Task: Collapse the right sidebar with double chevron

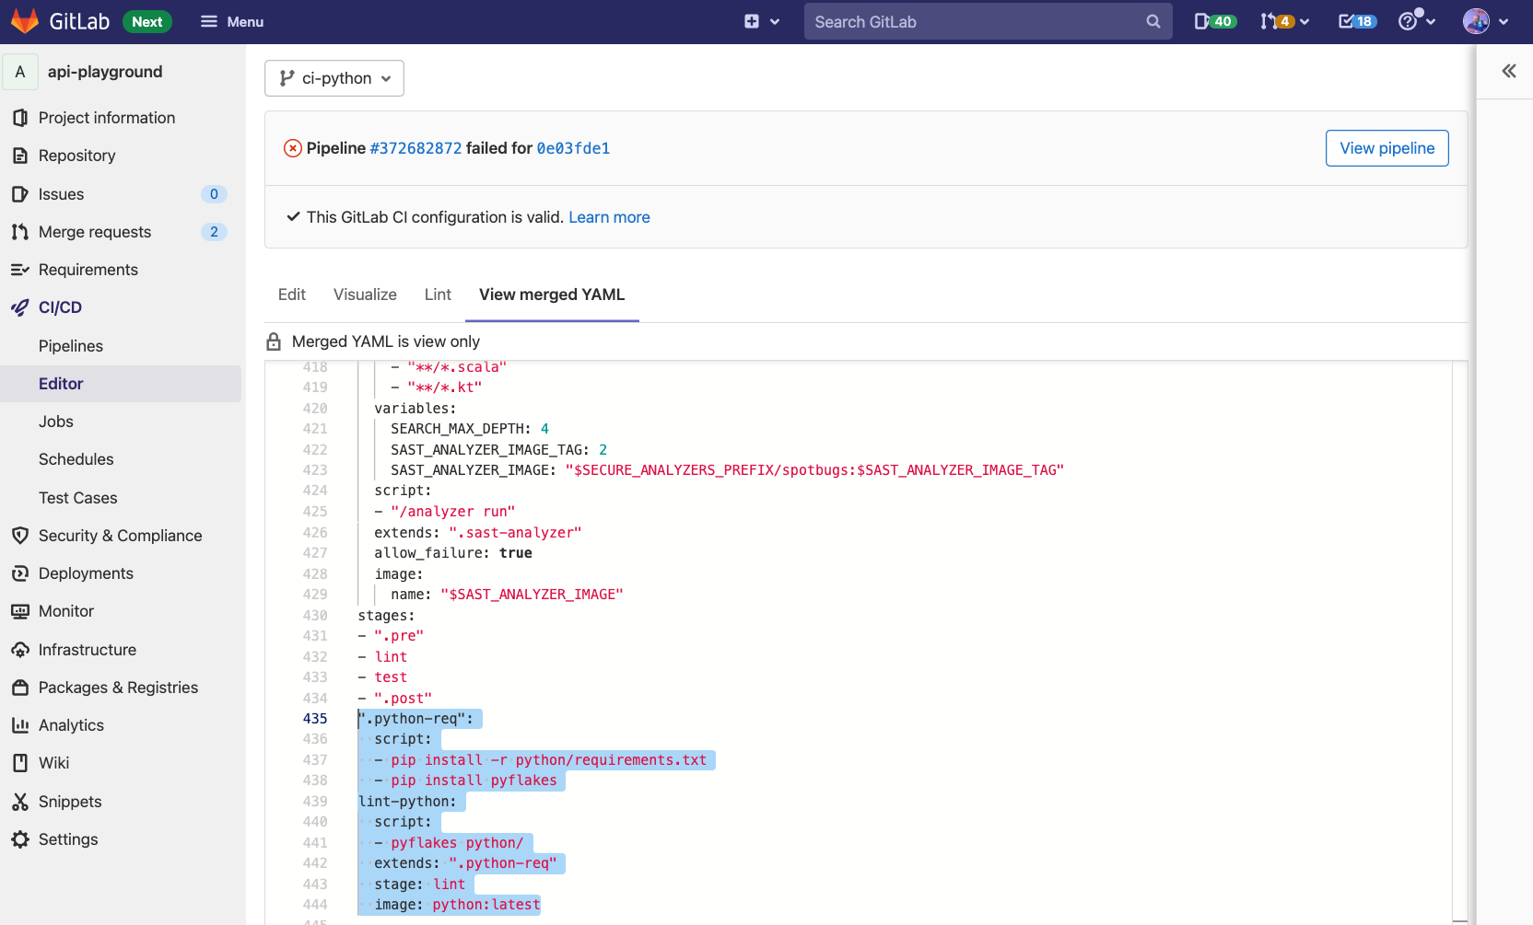Action: pyautogui.click(x=1508, y=71)
